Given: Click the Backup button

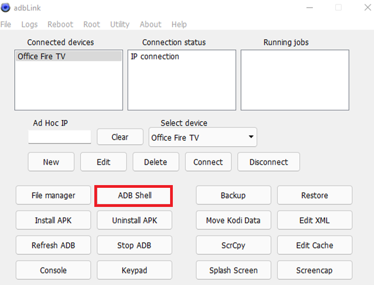Looking at the screenshot, I should 233,195.
